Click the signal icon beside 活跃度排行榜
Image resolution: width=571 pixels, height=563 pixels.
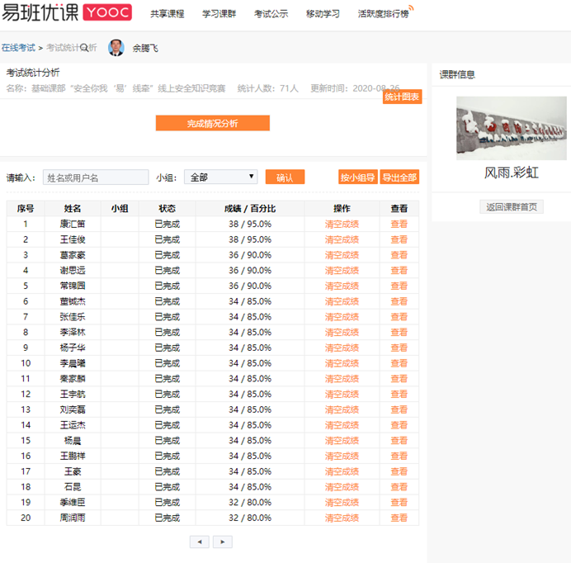click(412, 11)
